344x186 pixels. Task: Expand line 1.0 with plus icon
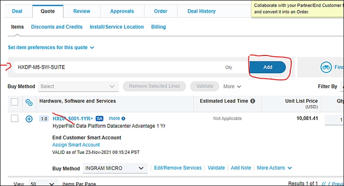(x=29, y=119)
